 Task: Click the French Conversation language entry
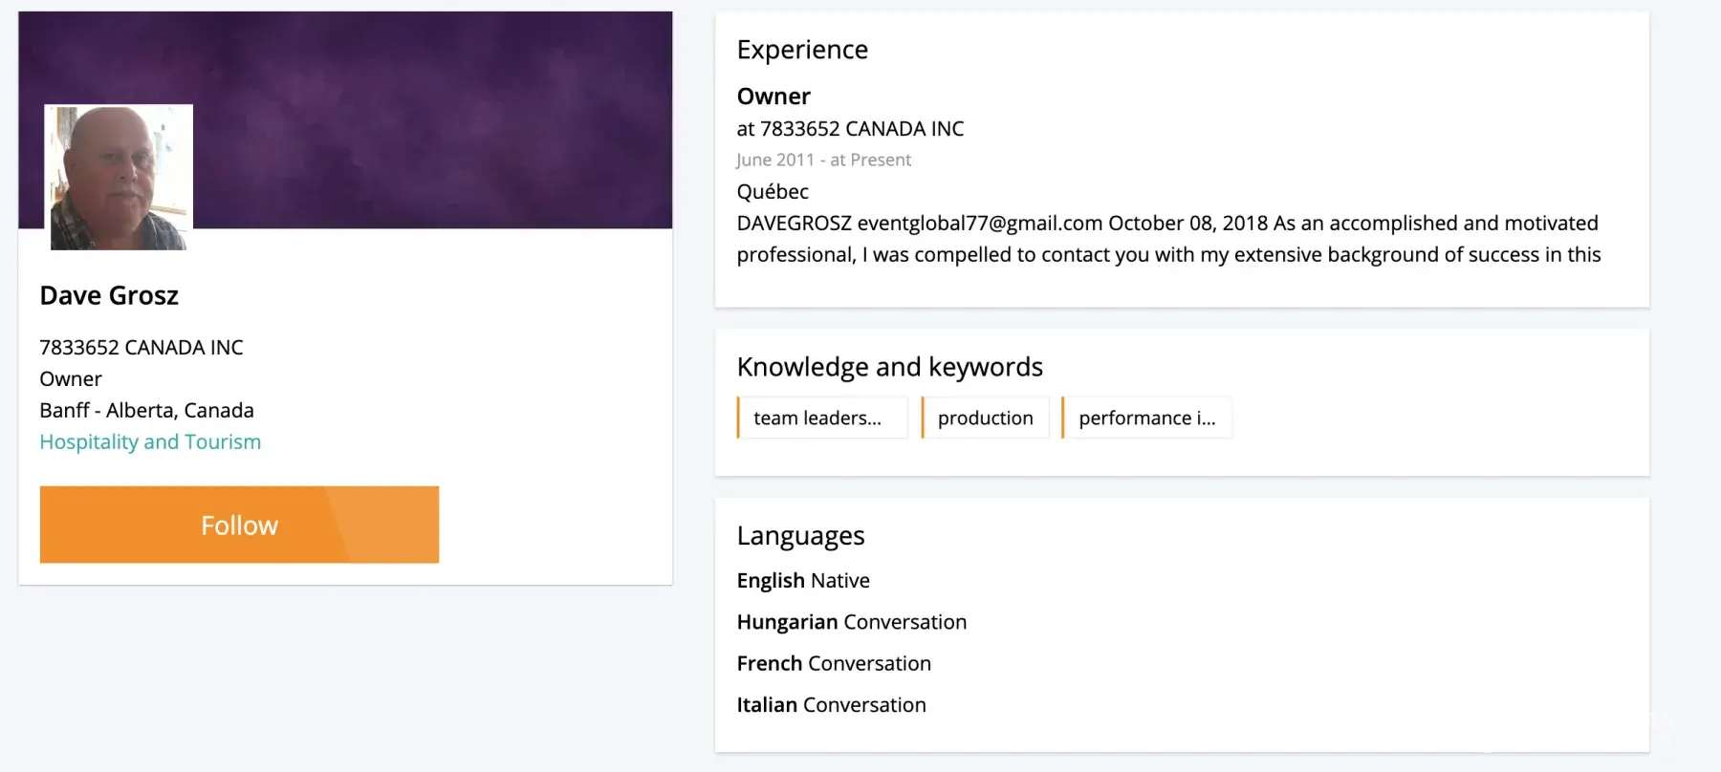[834, 663]
